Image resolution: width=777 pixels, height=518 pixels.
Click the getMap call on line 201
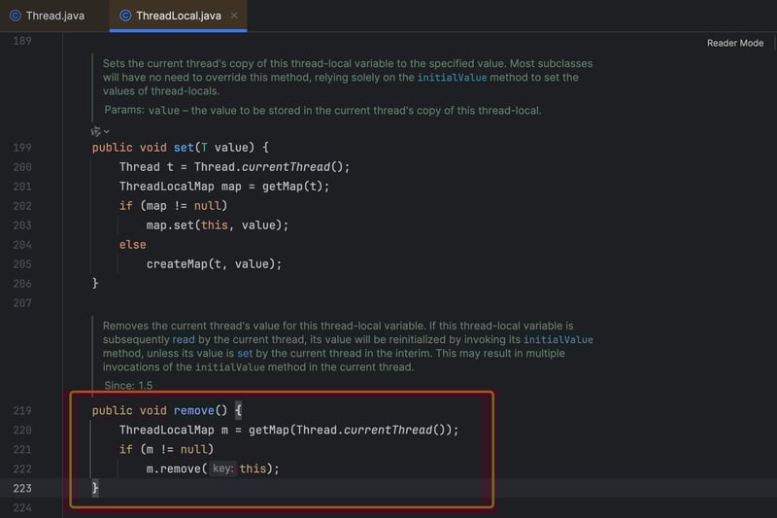(x=282, y=187)
